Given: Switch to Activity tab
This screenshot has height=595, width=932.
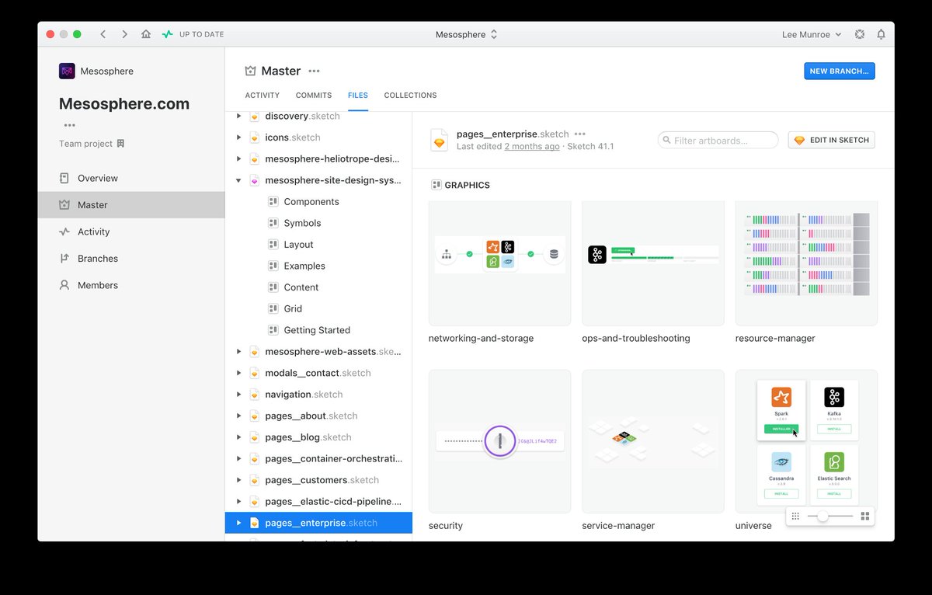Looking at the screenshot, I should coord(263,96).
